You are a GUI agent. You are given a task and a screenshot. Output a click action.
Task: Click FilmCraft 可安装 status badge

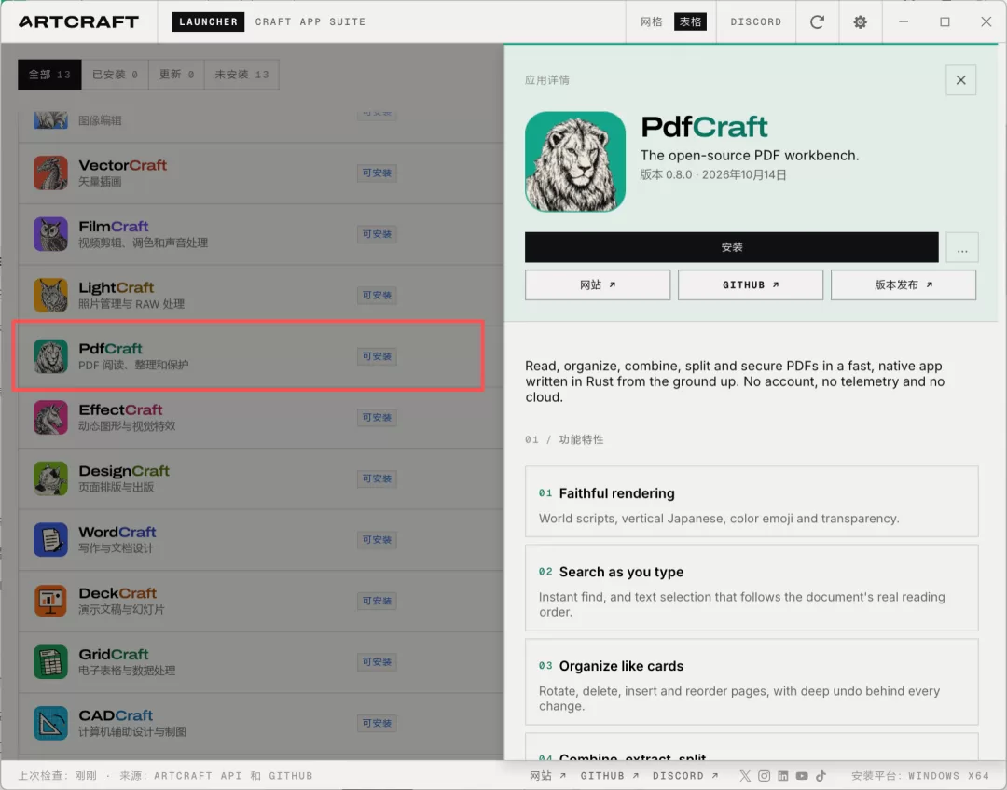click(x=377, y=234)
